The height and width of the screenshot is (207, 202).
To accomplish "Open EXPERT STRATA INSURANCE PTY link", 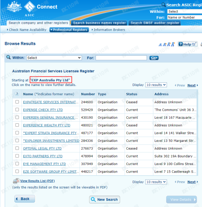I will coord(51,133).
